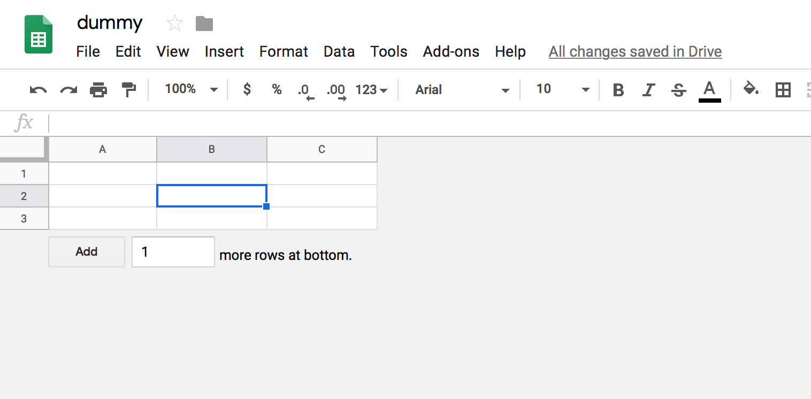Select the Paint format tool

point(129,89)
